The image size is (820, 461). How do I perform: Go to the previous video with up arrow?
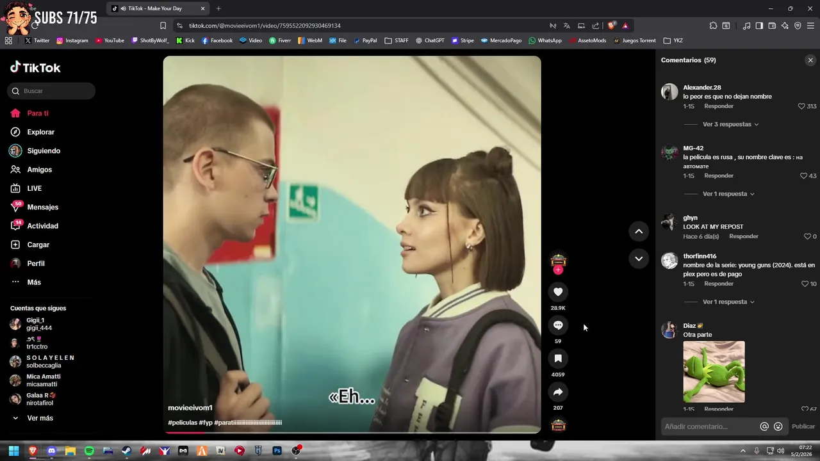tap(639, 231)
